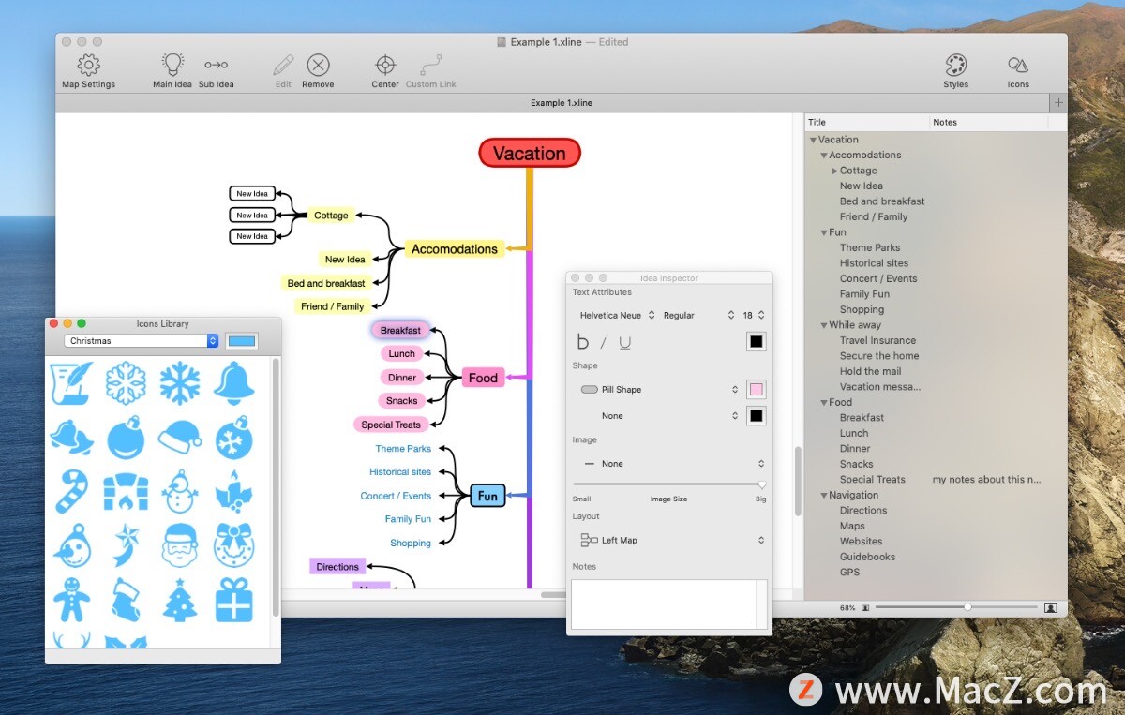The height and width of the screenshot is (715, 1125).
Task: Select the Santa Claus face icon
Action: [179, 544]
